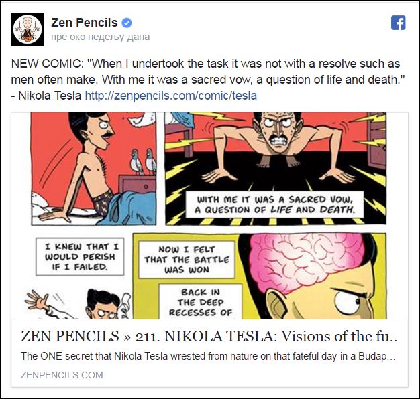Click the article description about Budapest

pos(208,356)
